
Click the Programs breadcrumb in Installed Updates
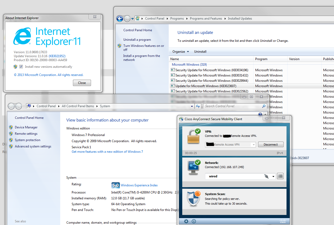pos(177,19)
